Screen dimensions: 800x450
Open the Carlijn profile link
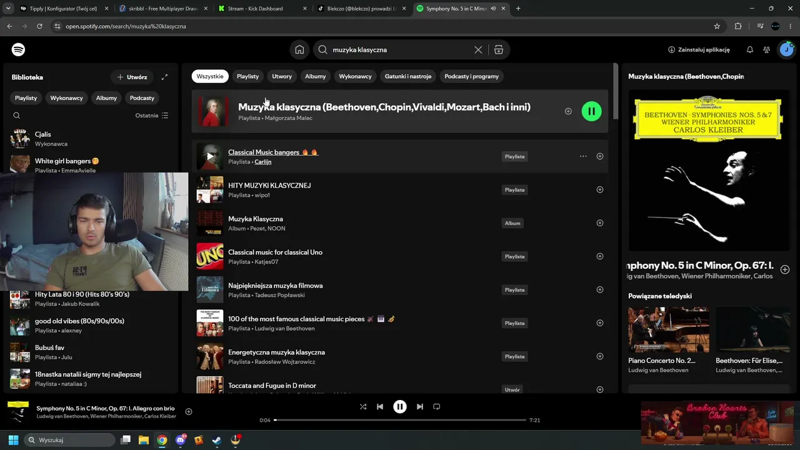(x=263, y=162)
